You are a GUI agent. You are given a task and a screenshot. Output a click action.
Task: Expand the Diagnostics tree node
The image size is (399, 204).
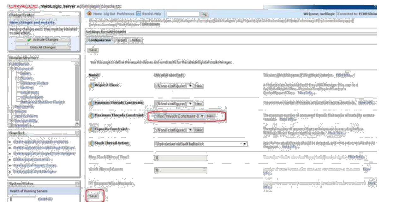[11, 125]
